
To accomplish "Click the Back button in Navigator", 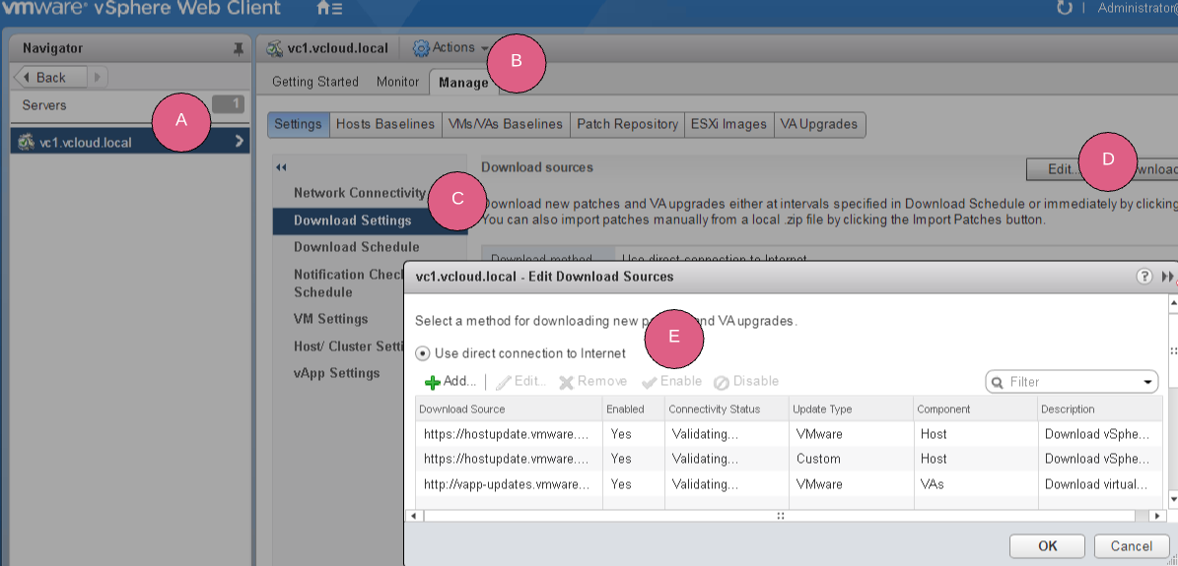I will [x=51, y=78].
